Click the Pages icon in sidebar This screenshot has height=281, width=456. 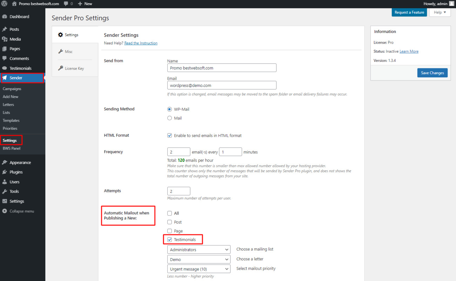pos(5,49)
